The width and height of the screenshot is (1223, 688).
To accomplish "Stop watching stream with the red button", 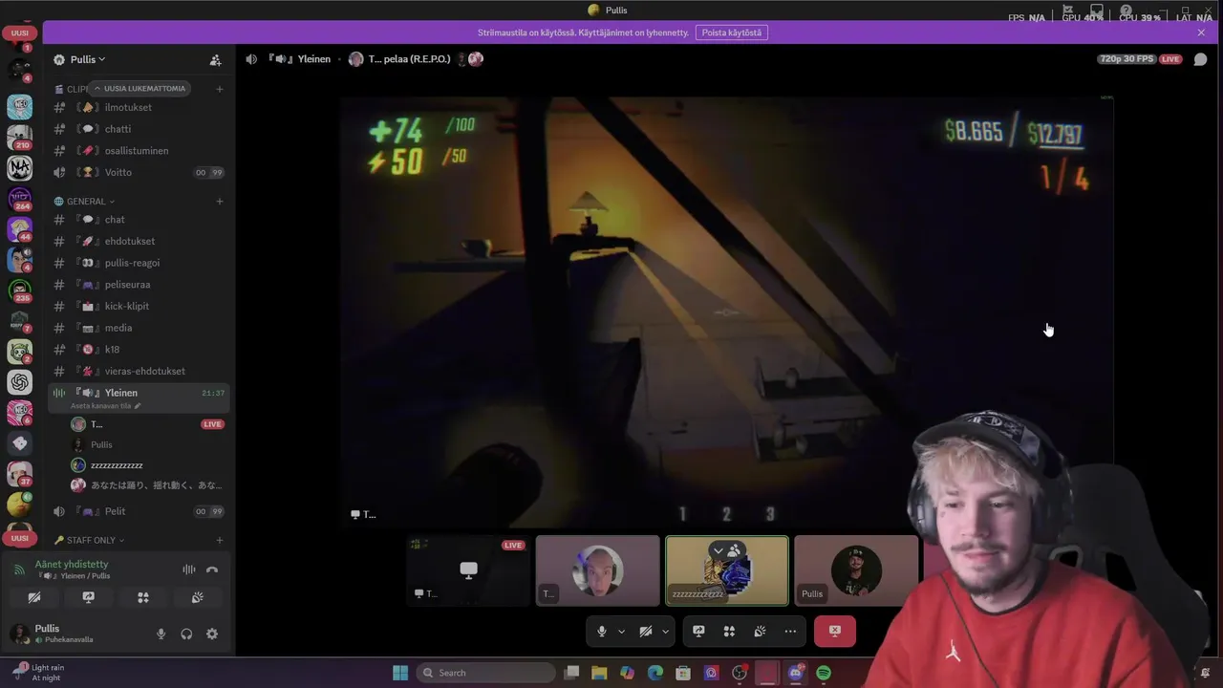I will pyautogui.click(x=835, y=632).
